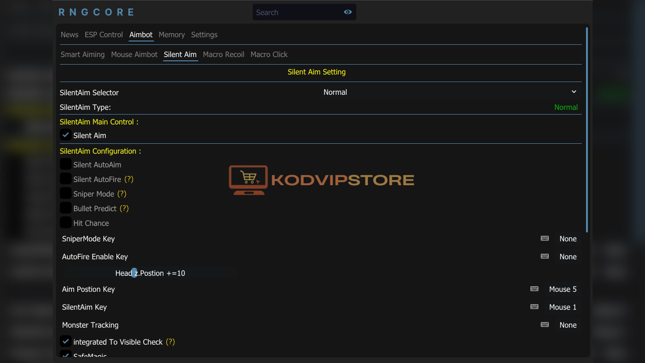Switch to the ESP Control tab

coord(103,35)
